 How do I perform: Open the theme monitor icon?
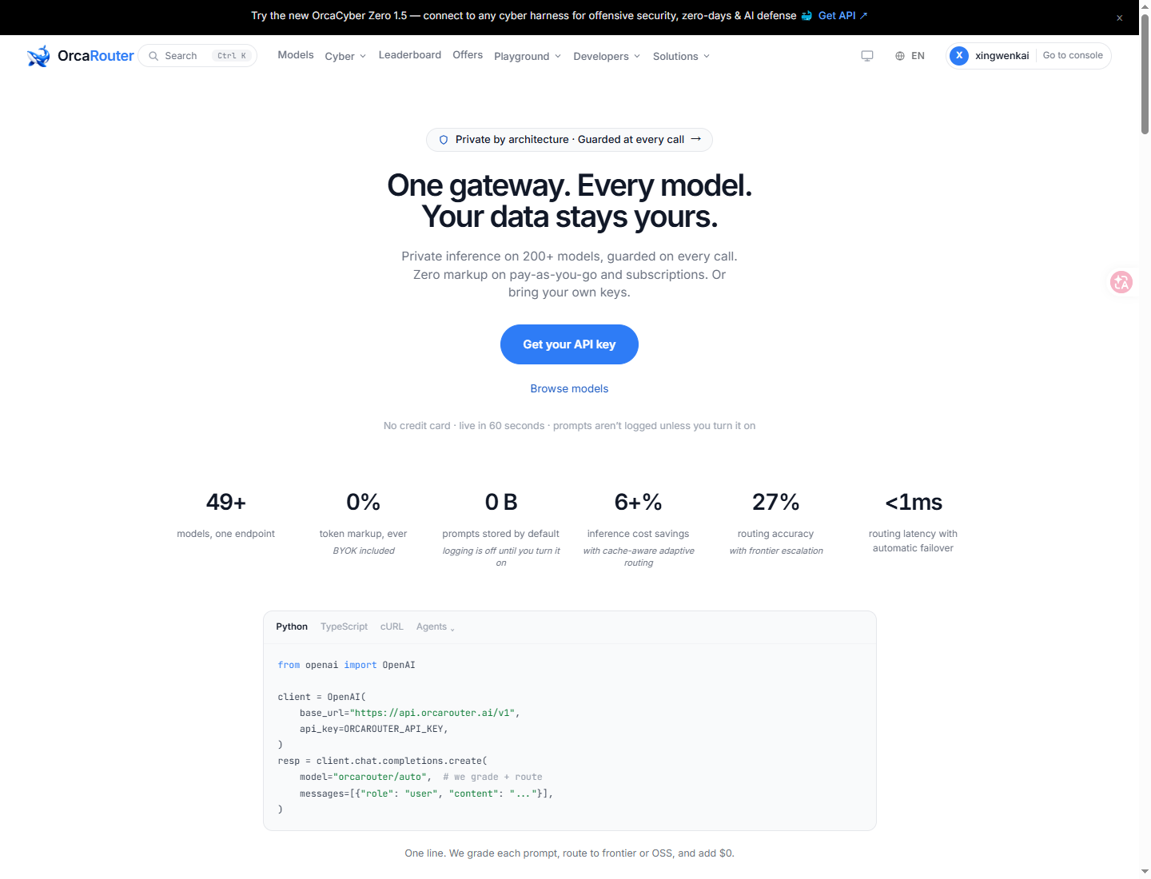pos(867,56)
